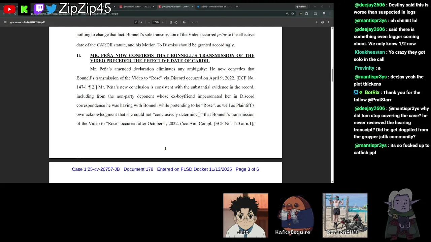Select ReasonRiffs participant avatar
431x242 pixels.
pos(345,215)
